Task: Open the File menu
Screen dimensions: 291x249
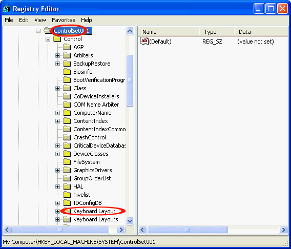Action: (9, 20)
